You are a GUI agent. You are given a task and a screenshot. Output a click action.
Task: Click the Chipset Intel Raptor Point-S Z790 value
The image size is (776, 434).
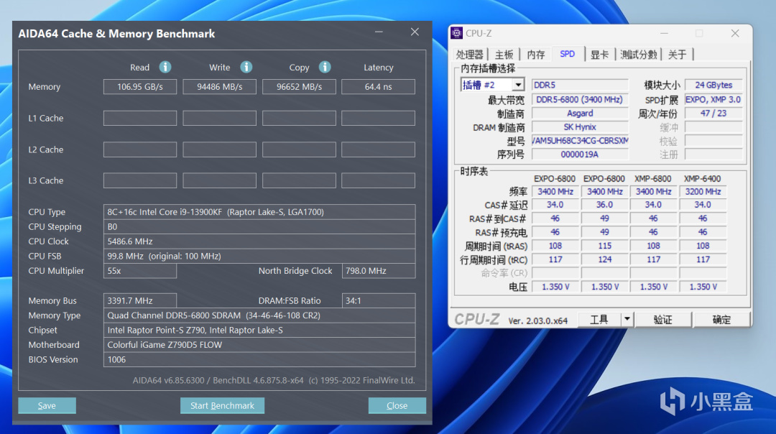point(259,330)
